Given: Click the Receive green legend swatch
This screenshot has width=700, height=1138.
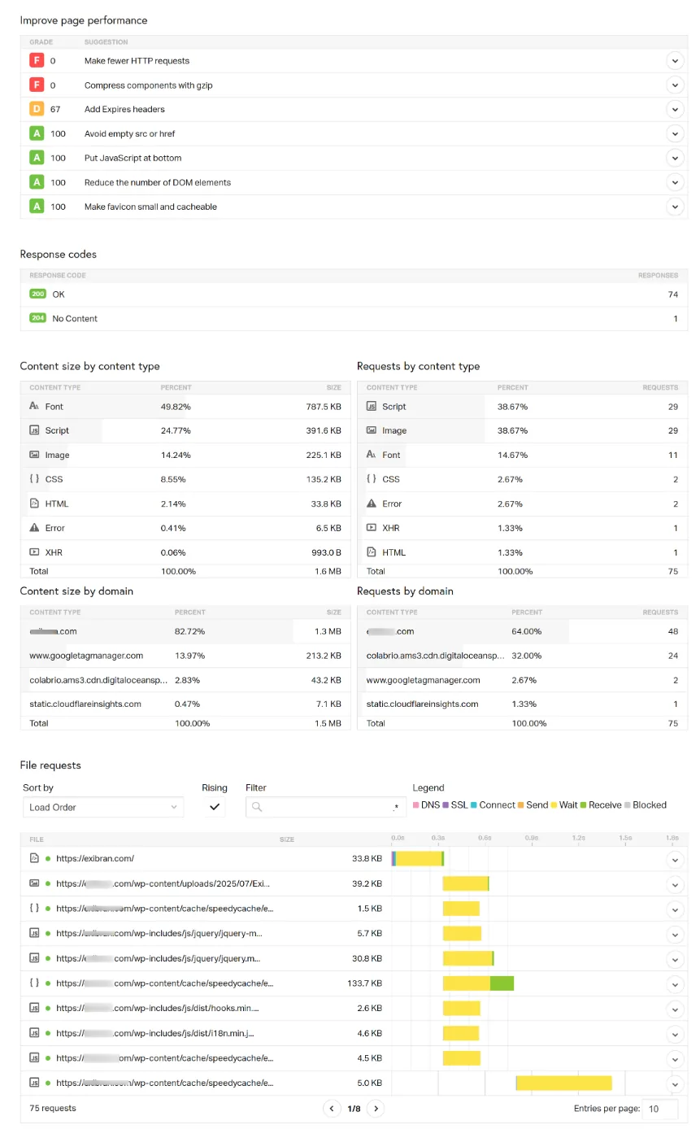Looking at the screenshot, I should click(x=585, y=805).
